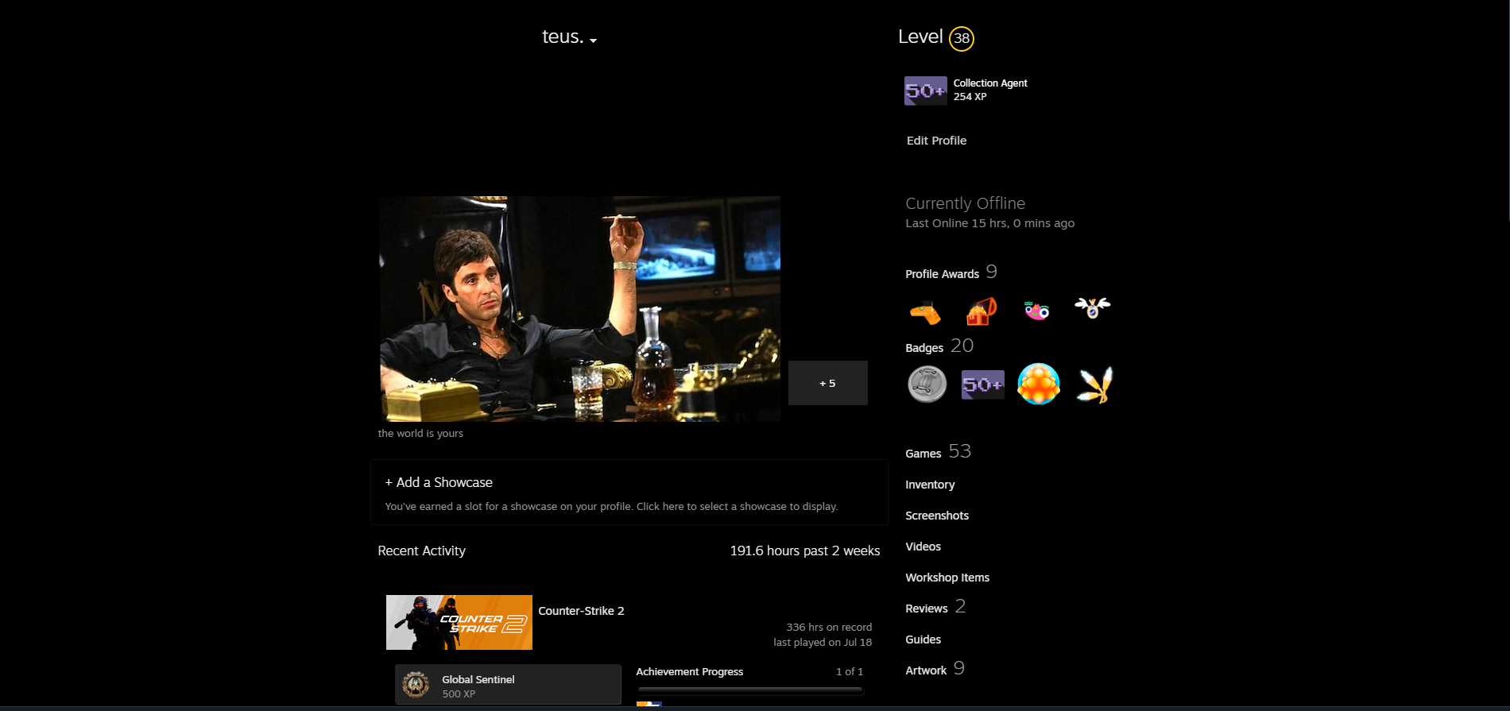1510x711 pixels.
Task: Open the Counter-Strike 2 game banner
Action: (459, 622)
